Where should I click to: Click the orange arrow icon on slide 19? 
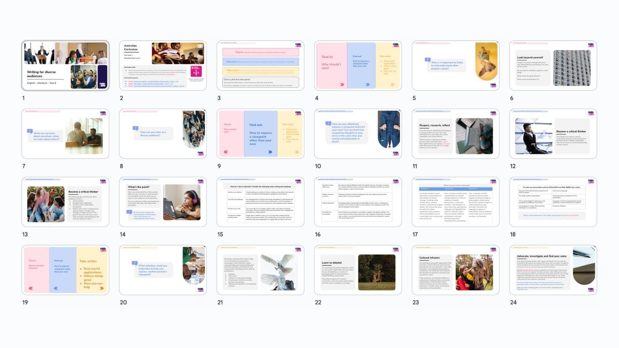point(101,288)
